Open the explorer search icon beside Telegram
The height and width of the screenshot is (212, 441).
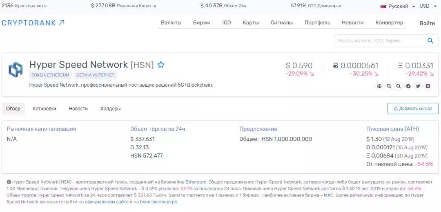click(399, 86)
